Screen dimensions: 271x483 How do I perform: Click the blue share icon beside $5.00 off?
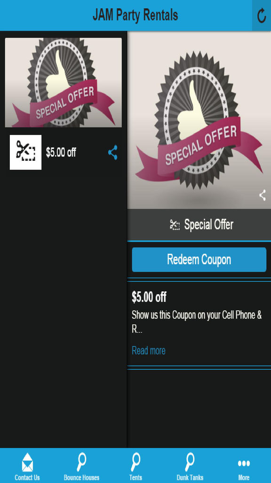[x=113, y=152]
